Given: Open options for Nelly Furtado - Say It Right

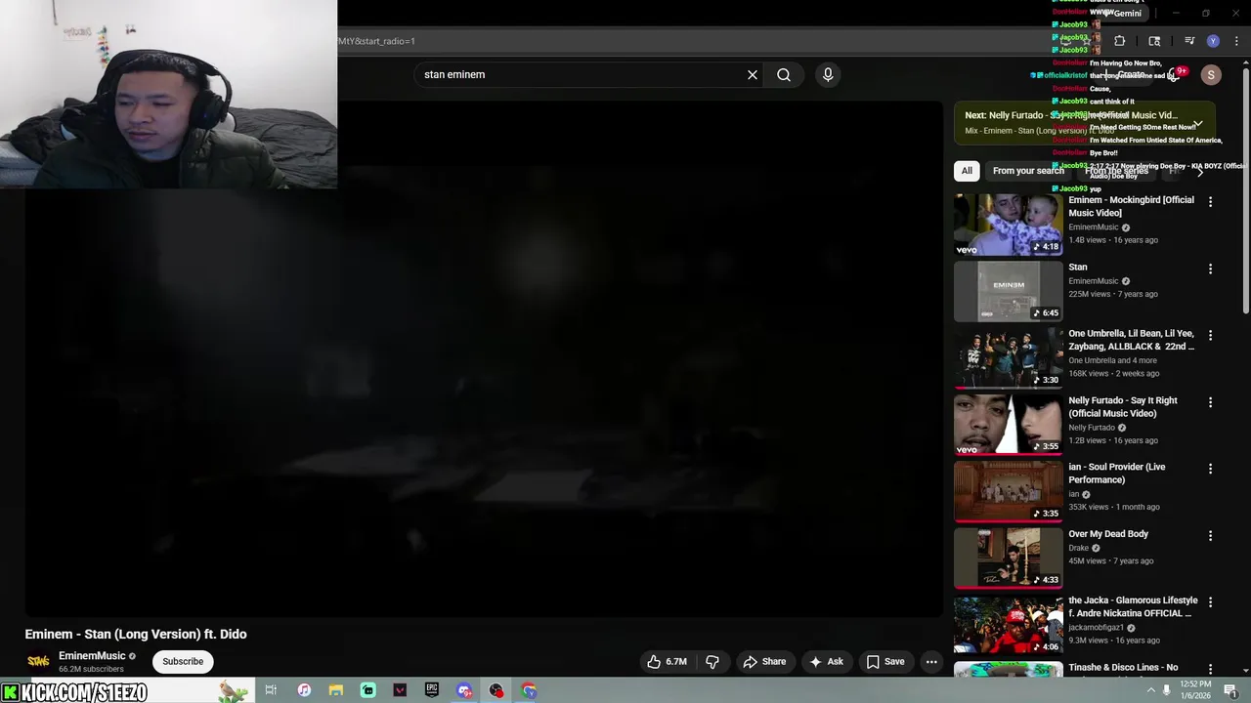Looking at the screenshot, I should point(1211,402).
